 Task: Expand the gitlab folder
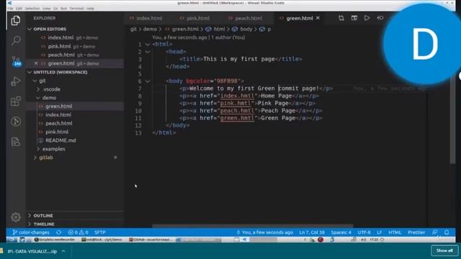click(35, 158)
